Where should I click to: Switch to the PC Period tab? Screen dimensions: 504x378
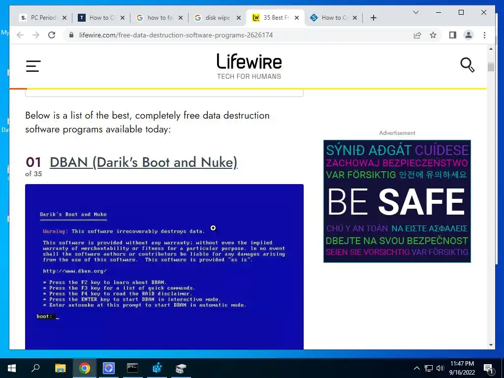point(43,18)
